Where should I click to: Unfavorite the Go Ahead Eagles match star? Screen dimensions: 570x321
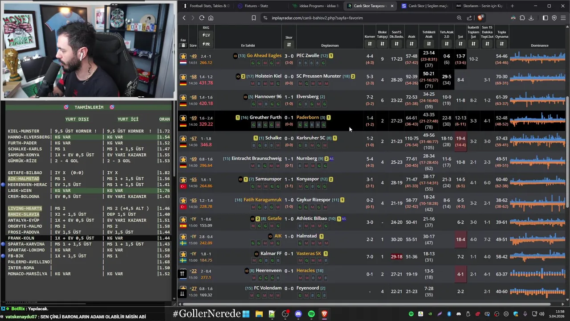[x=183, y=56]
